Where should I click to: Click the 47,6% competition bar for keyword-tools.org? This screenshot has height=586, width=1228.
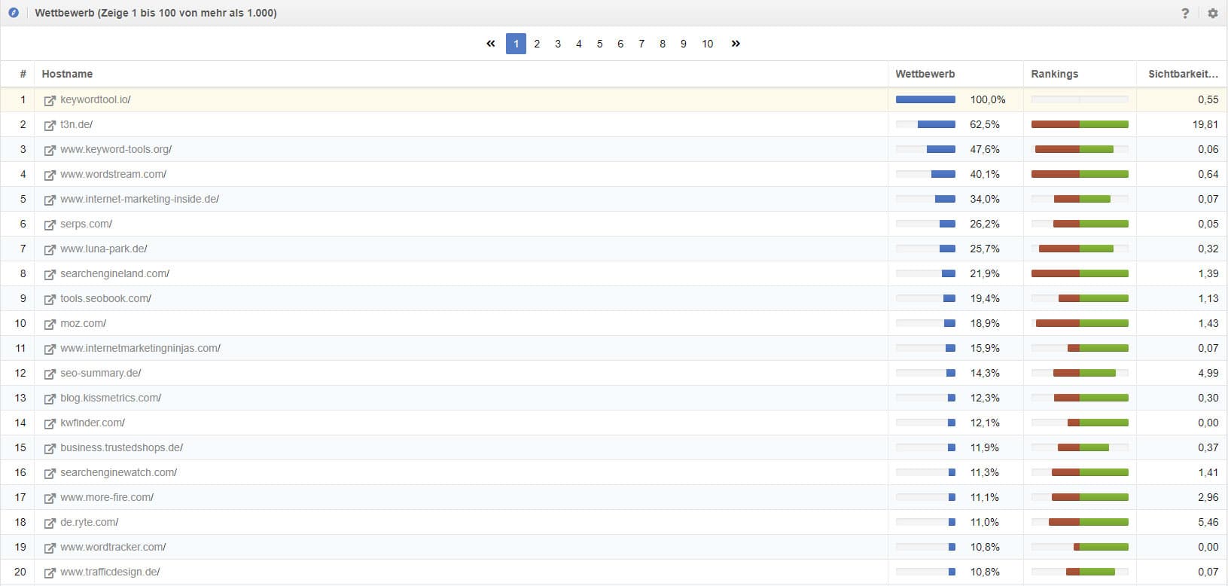(x=925, y=149)
